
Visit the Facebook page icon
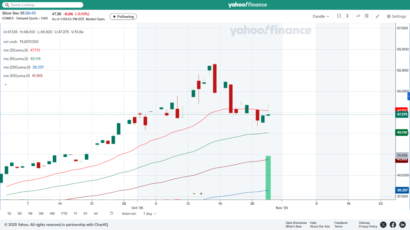point(393,225)
